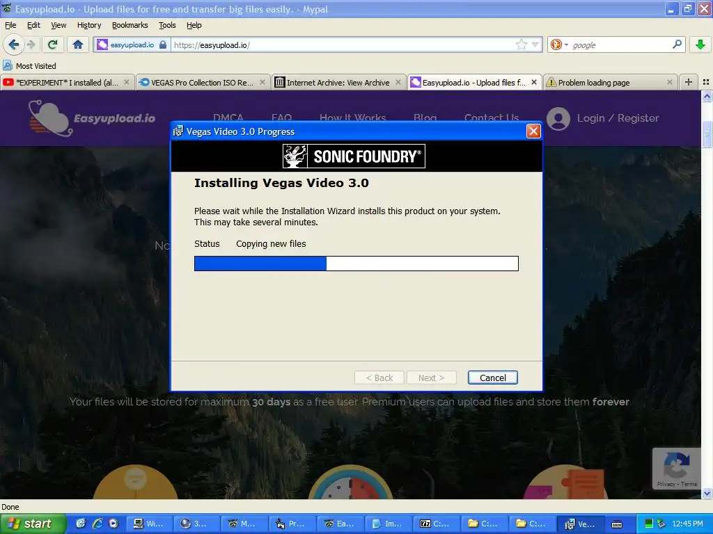Open Most Visited bookmarks folder
The width and height of the screenshot is (713, 534).
tap(29, 66)
